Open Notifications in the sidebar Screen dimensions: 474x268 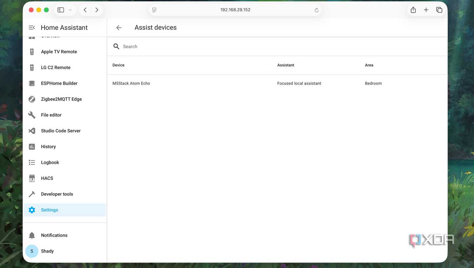coord(65,235)
